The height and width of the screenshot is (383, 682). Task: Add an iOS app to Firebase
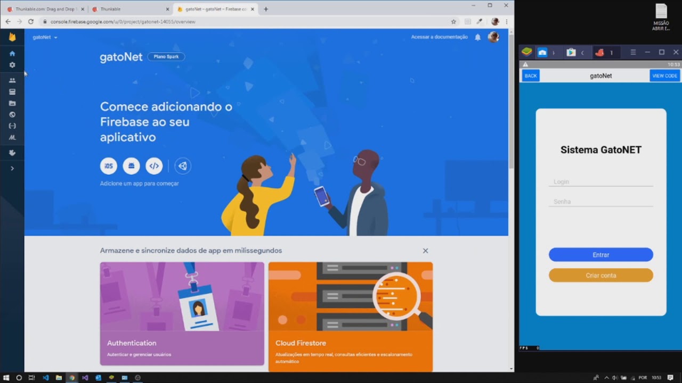109,166
